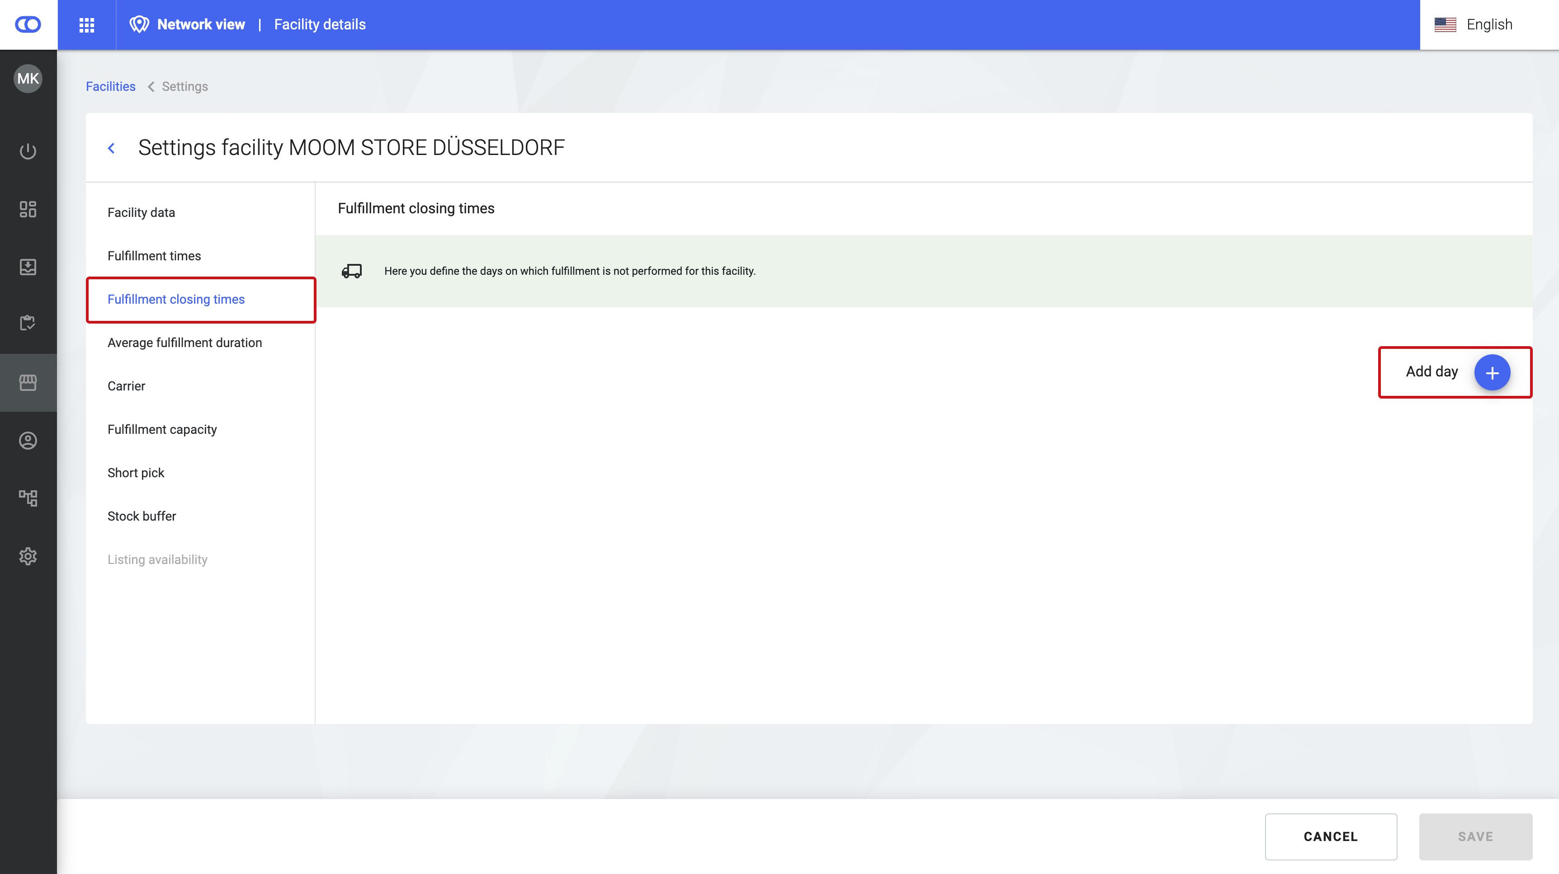This screenshot has width=1559, height=874.
Task: Click the blue plus Add day button
Action: tap(1491, 372)
